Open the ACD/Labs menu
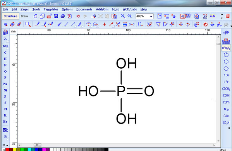 130,9
